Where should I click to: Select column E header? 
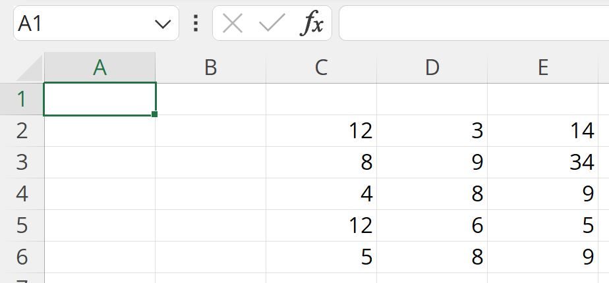click(542, 68)
